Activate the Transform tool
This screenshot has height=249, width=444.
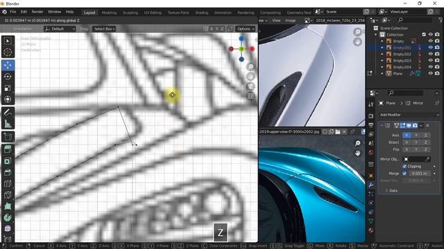tap(8, 100)
